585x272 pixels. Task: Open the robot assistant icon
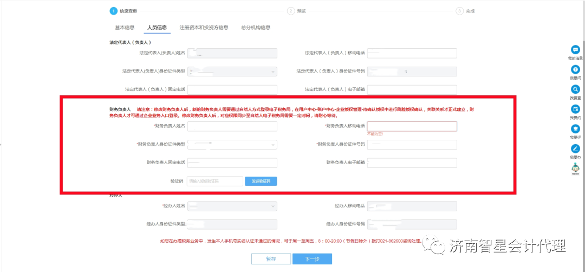(576, 169)
